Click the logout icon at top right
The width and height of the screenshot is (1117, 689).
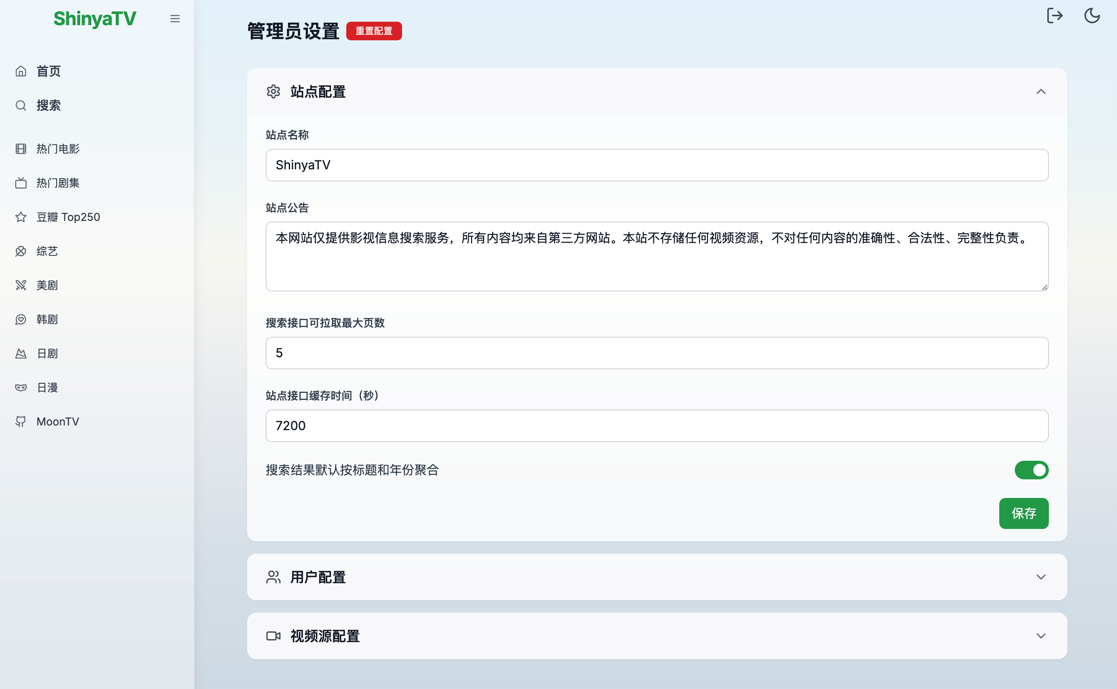(1055, 16)
